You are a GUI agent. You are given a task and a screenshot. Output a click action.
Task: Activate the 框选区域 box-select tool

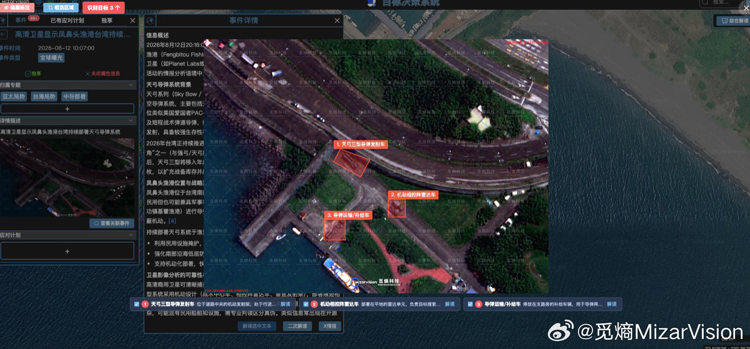[61, 8]
